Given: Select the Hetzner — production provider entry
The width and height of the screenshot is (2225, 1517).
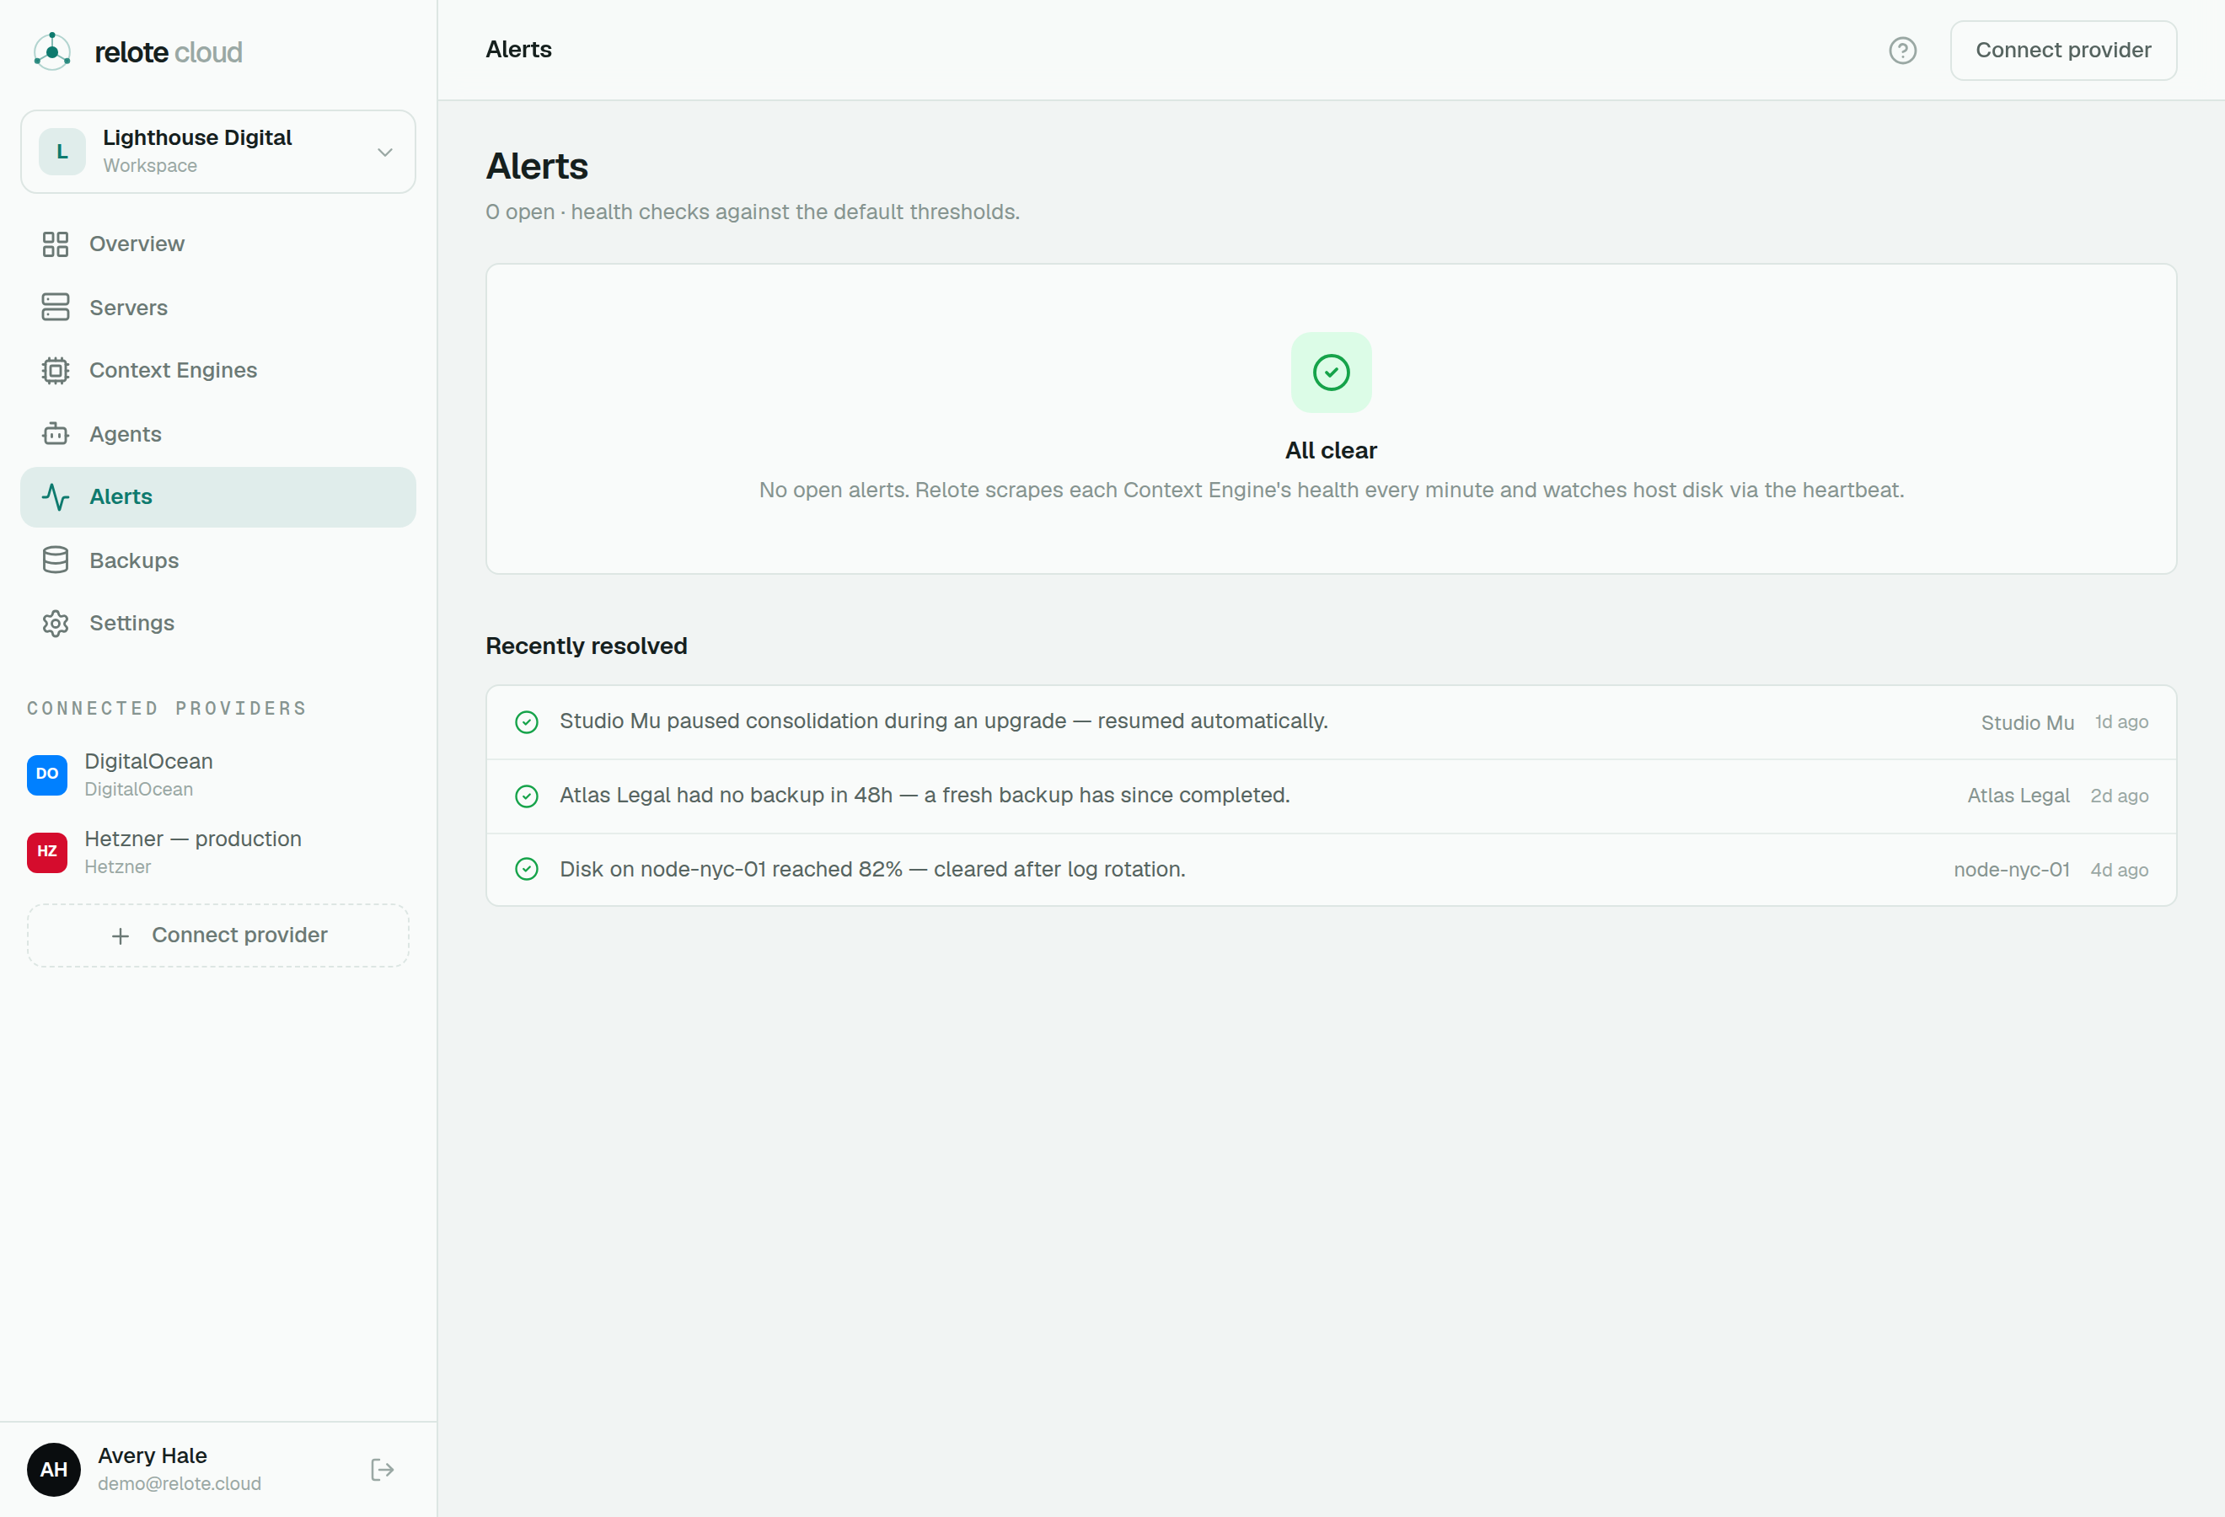Looking at the screenshot, I should click(218, 852).
